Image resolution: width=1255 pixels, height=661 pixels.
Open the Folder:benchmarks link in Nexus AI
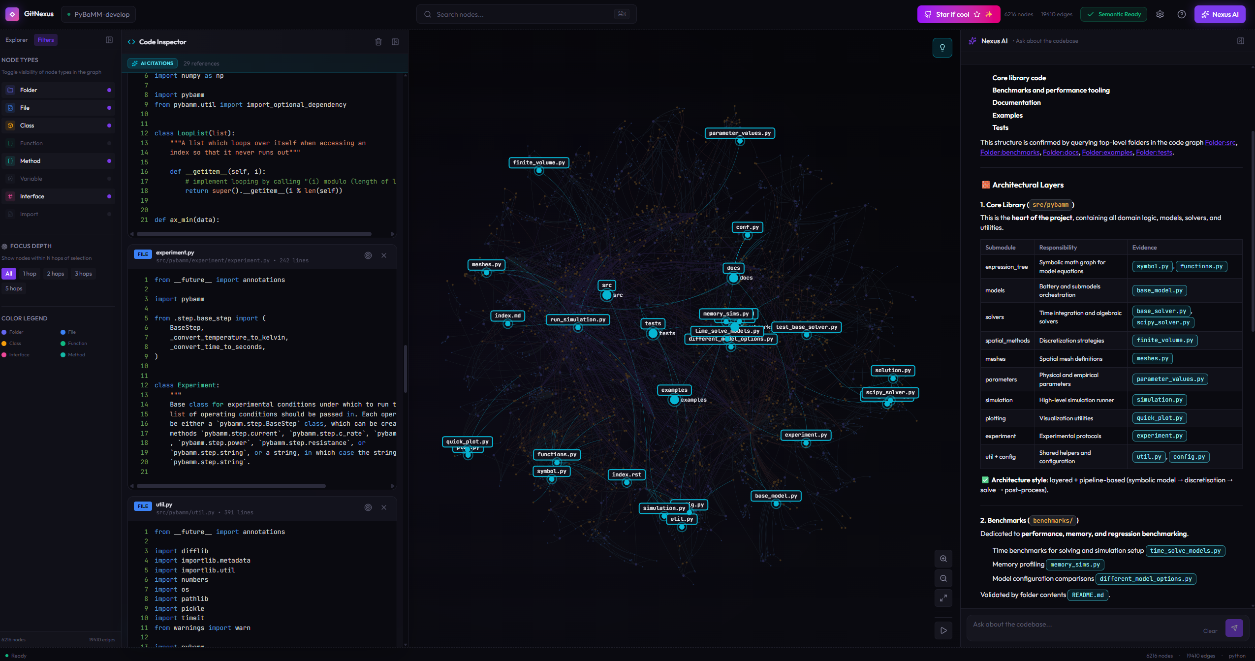pyautogui.click(x=1009, y=152)
